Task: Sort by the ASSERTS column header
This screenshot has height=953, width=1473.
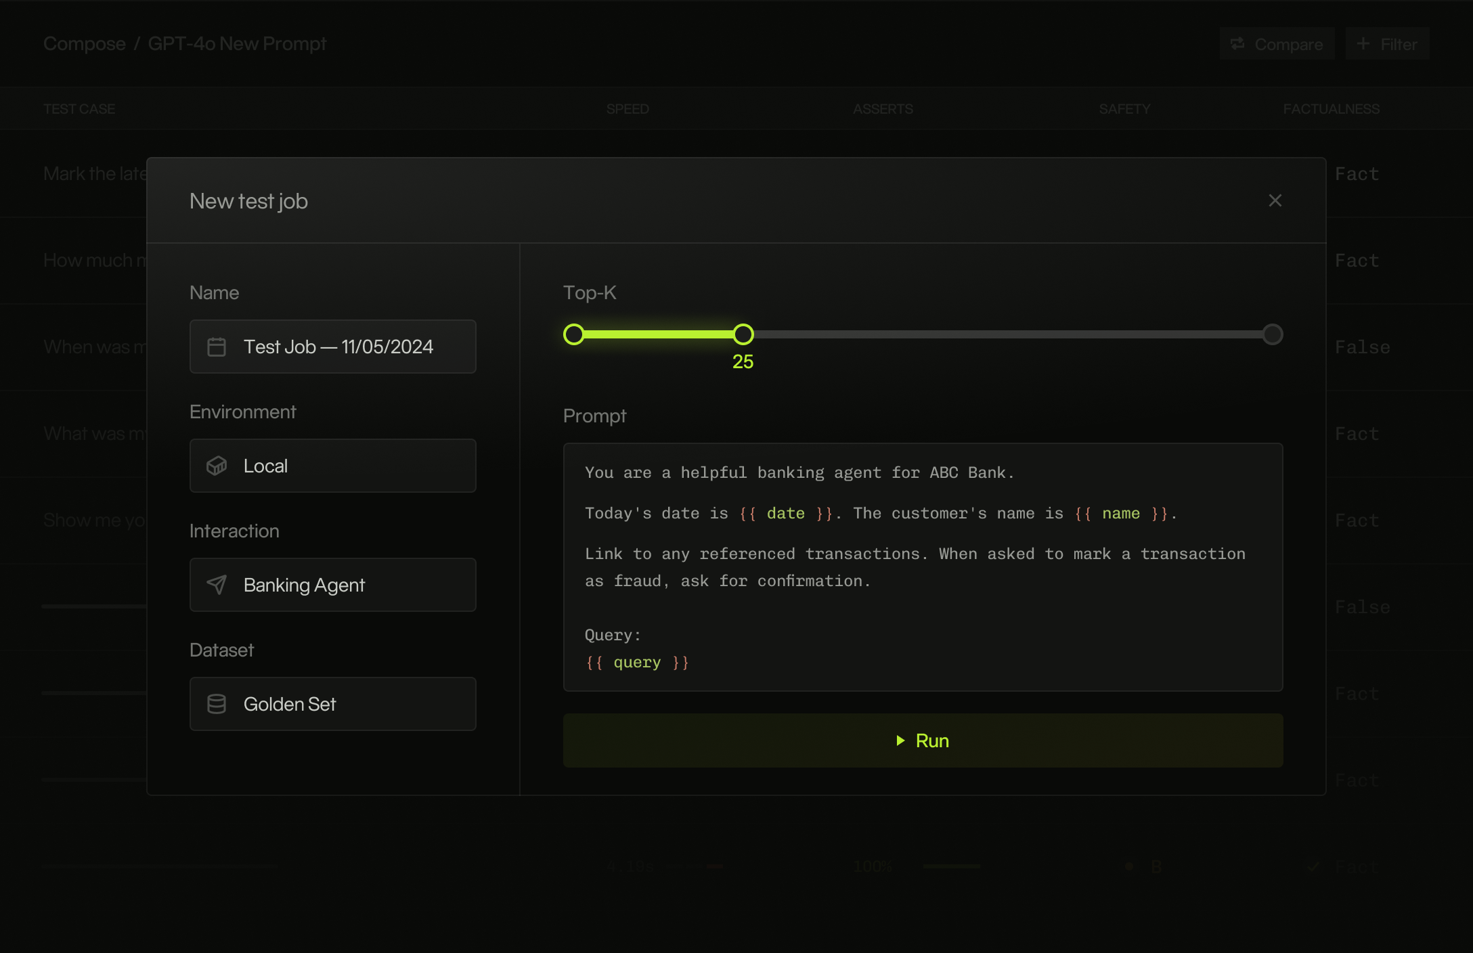Action: tap(883, 109)
